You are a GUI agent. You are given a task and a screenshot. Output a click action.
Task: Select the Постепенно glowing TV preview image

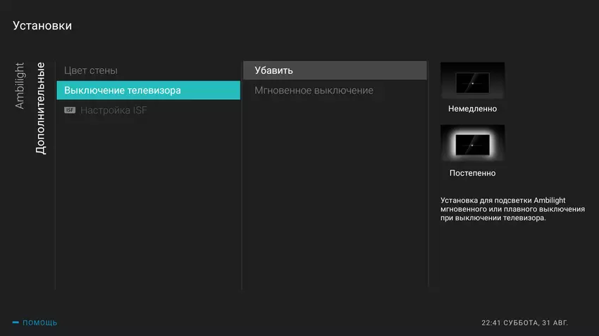tap(472, 144)
